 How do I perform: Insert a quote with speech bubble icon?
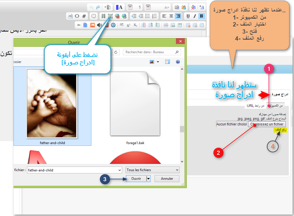[x=94, y=16]
